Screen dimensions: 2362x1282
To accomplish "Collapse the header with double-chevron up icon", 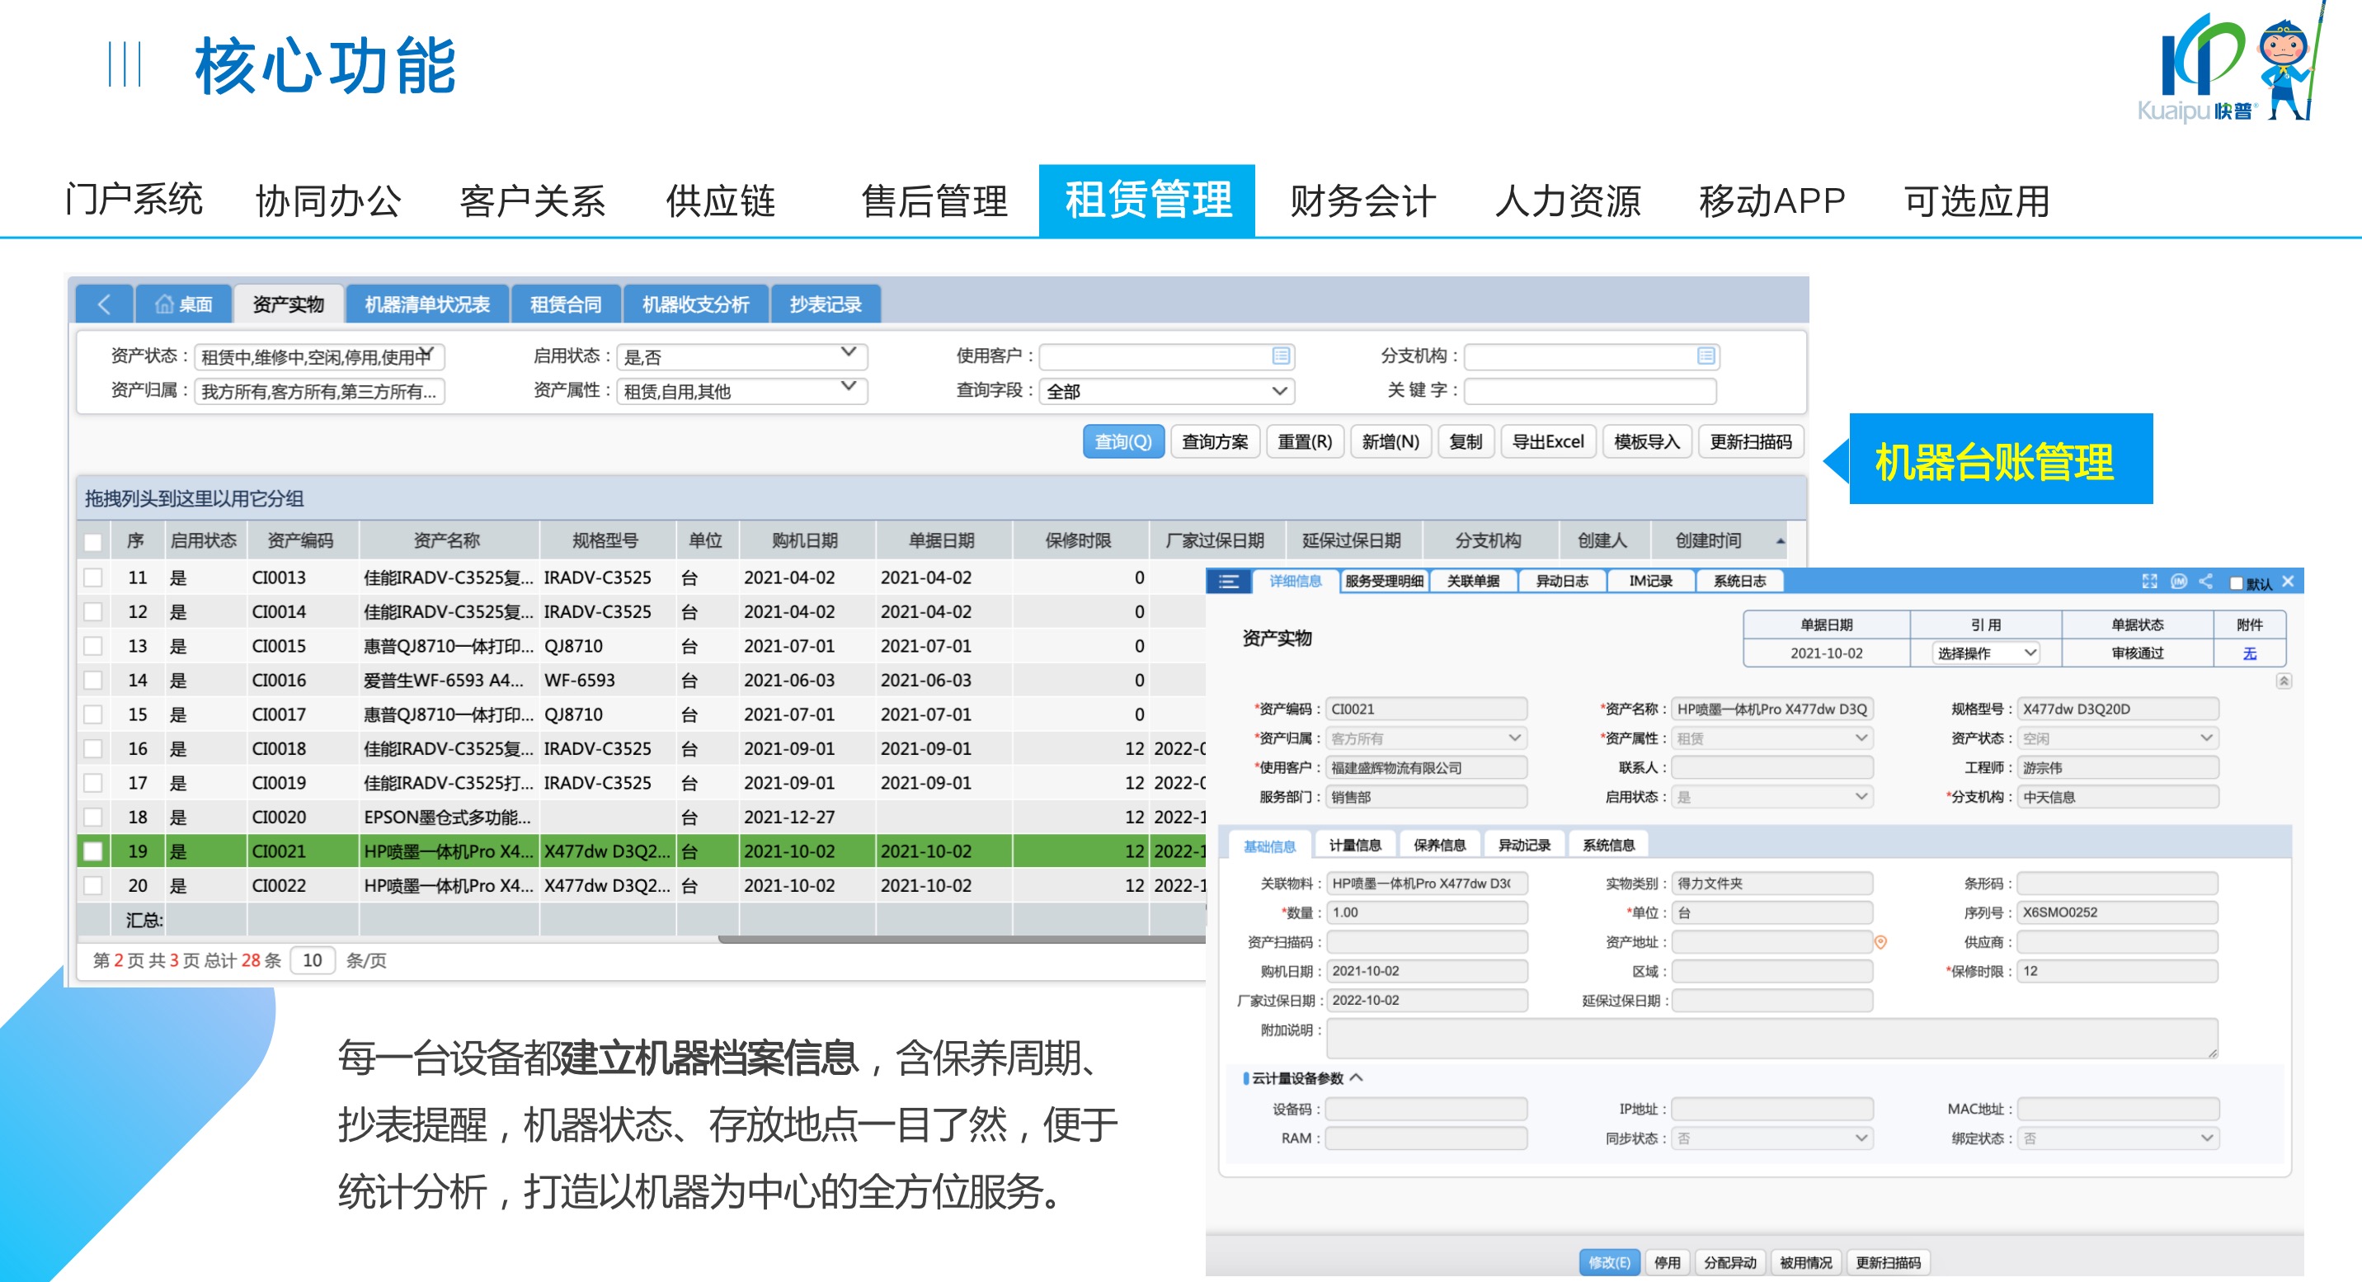I will (x=2283, y=681).
